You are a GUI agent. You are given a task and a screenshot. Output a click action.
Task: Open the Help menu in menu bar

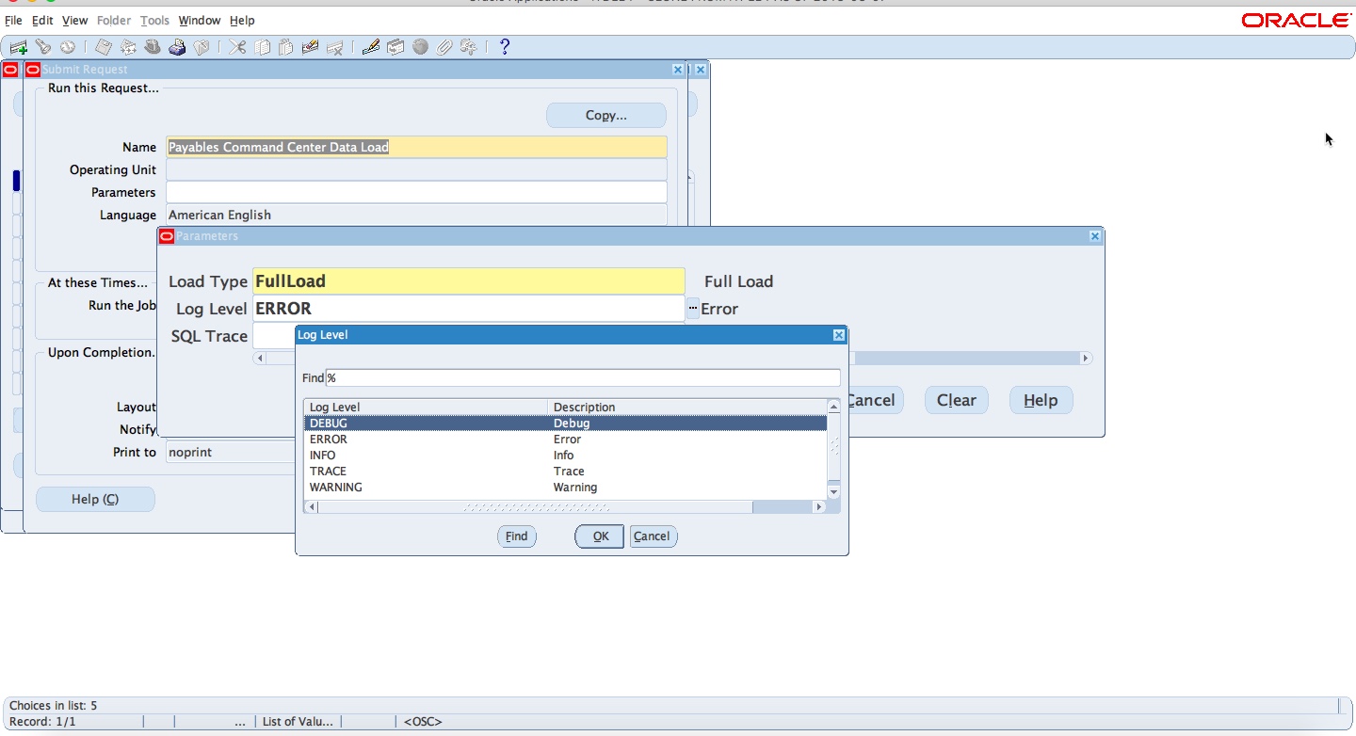coord(242,20)
